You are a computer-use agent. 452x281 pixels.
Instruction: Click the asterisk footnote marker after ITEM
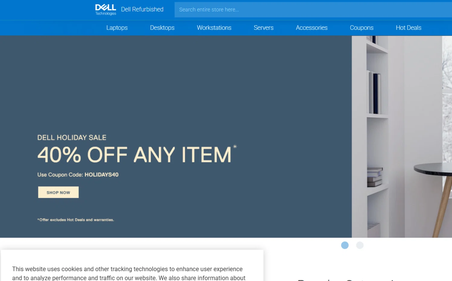click(x=235, y=147)
